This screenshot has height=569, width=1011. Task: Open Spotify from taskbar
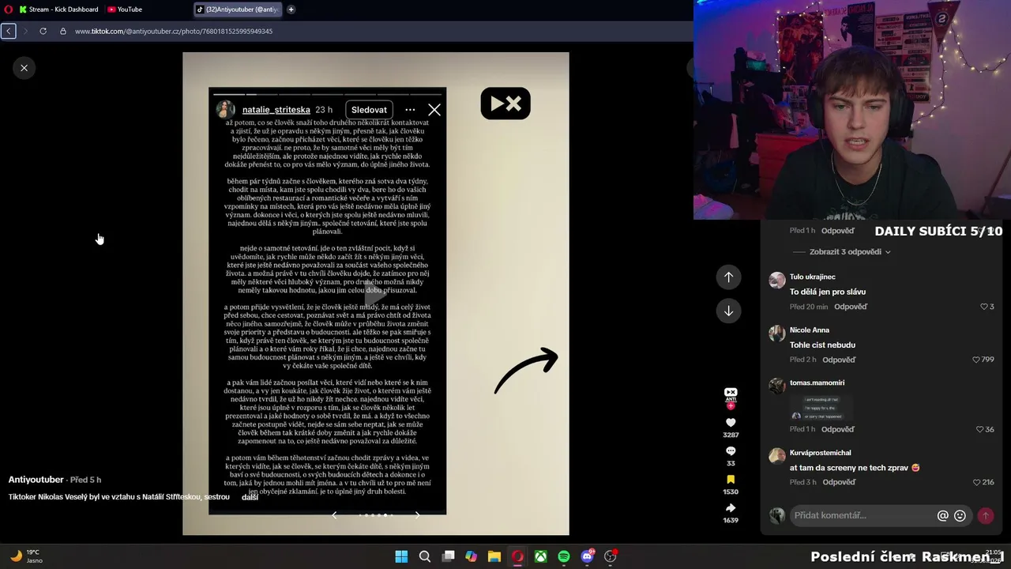(x=563, y=556)
